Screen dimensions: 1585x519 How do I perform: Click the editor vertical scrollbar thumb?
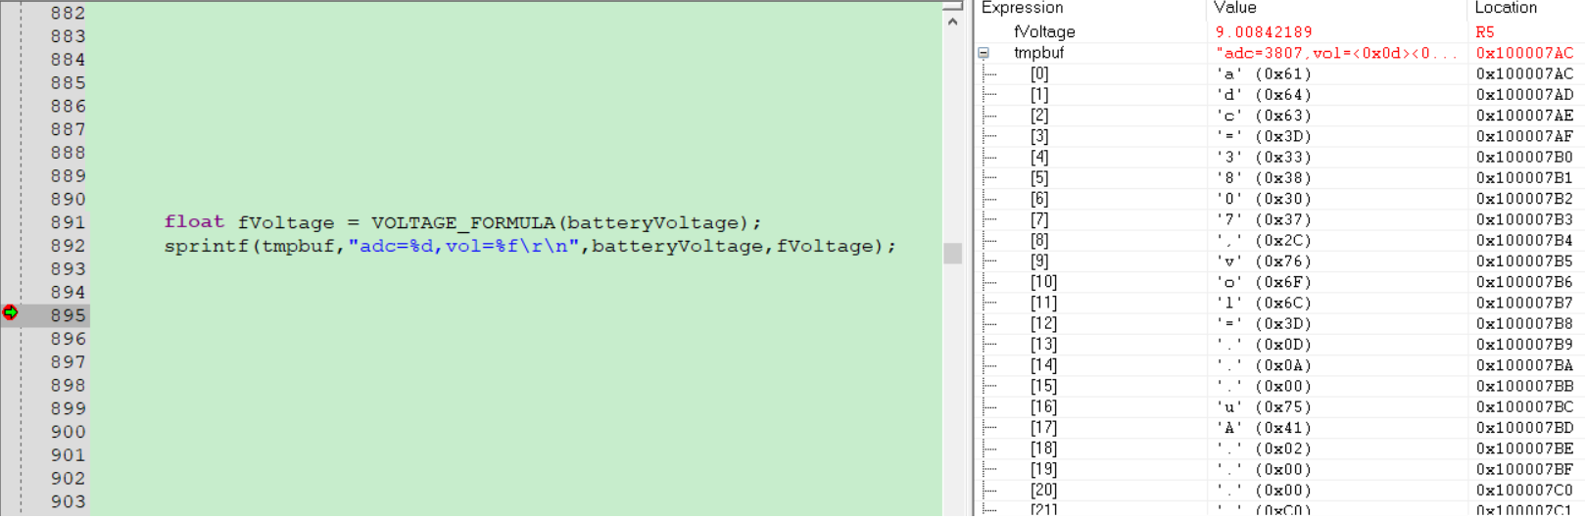click(952, 253)
